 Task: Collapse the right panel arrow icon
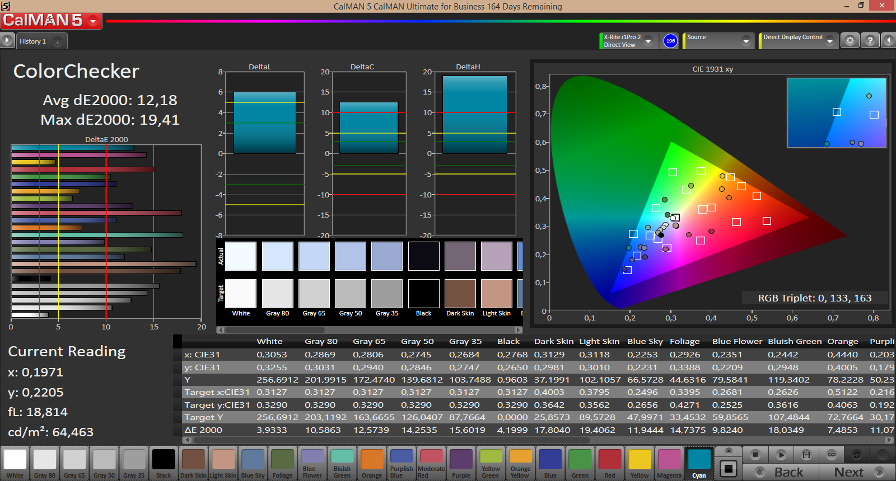click(888, 41)
